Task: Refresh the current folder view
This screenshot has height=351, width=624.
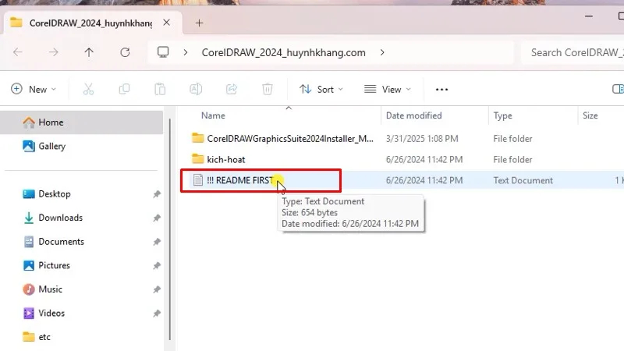Action: coord(125,52)
